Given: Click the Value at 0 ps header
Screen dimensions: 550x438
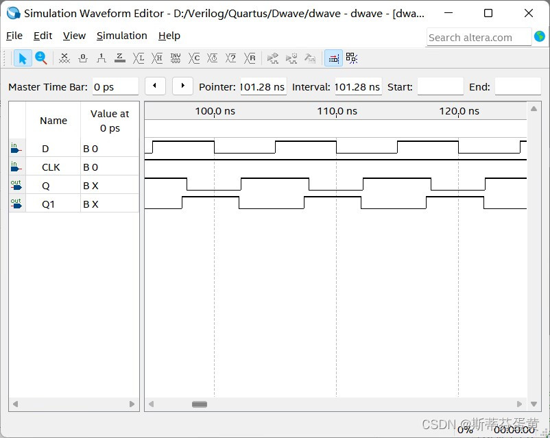Looking at the screenshot, I should click(110, 121).
